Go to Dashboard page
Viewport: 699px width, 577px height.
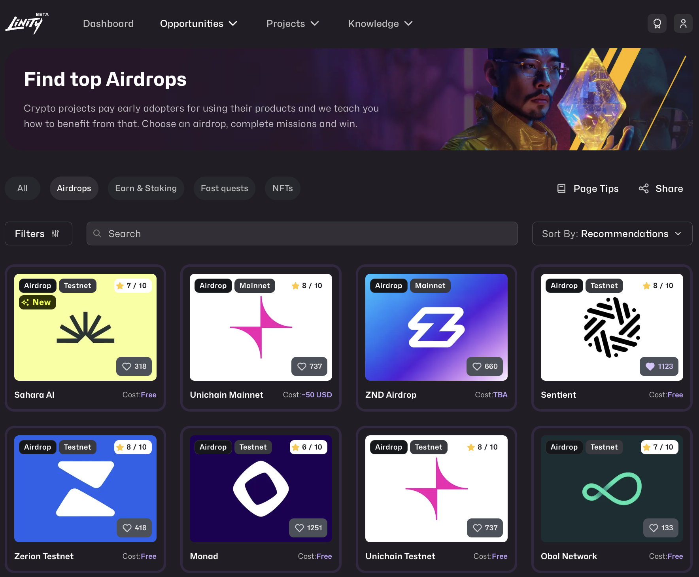(x=108, y=24)
